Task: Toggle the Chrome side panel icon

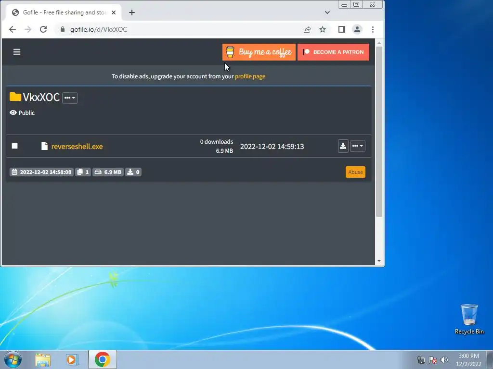Action: pyautogui.click(x=342, y=29)
